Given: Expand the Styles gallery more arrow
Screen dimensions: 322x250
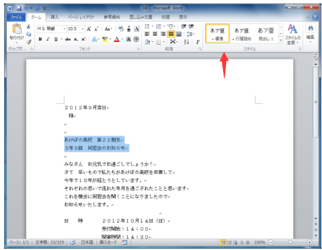Looking at the screenshot, I should click(281, 41).
